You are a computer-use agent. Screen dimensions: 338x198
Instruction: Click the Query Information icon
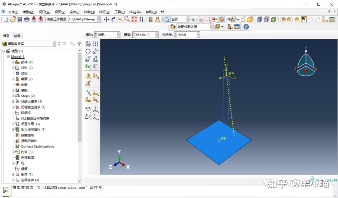(x=246, y=27)
